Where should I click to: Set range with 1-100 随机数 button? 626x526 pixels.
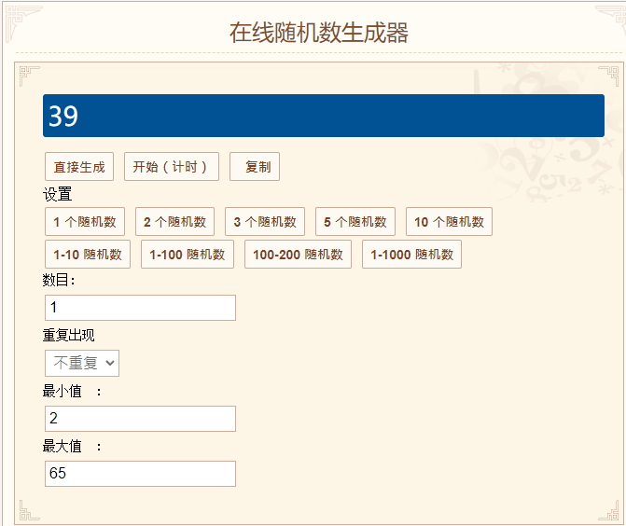pyautogui.click(x=188, y=255)
